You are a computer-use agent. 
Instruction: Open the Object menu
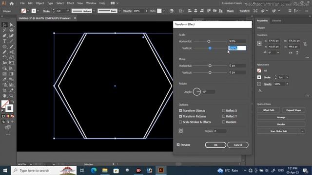coord(40,3)
